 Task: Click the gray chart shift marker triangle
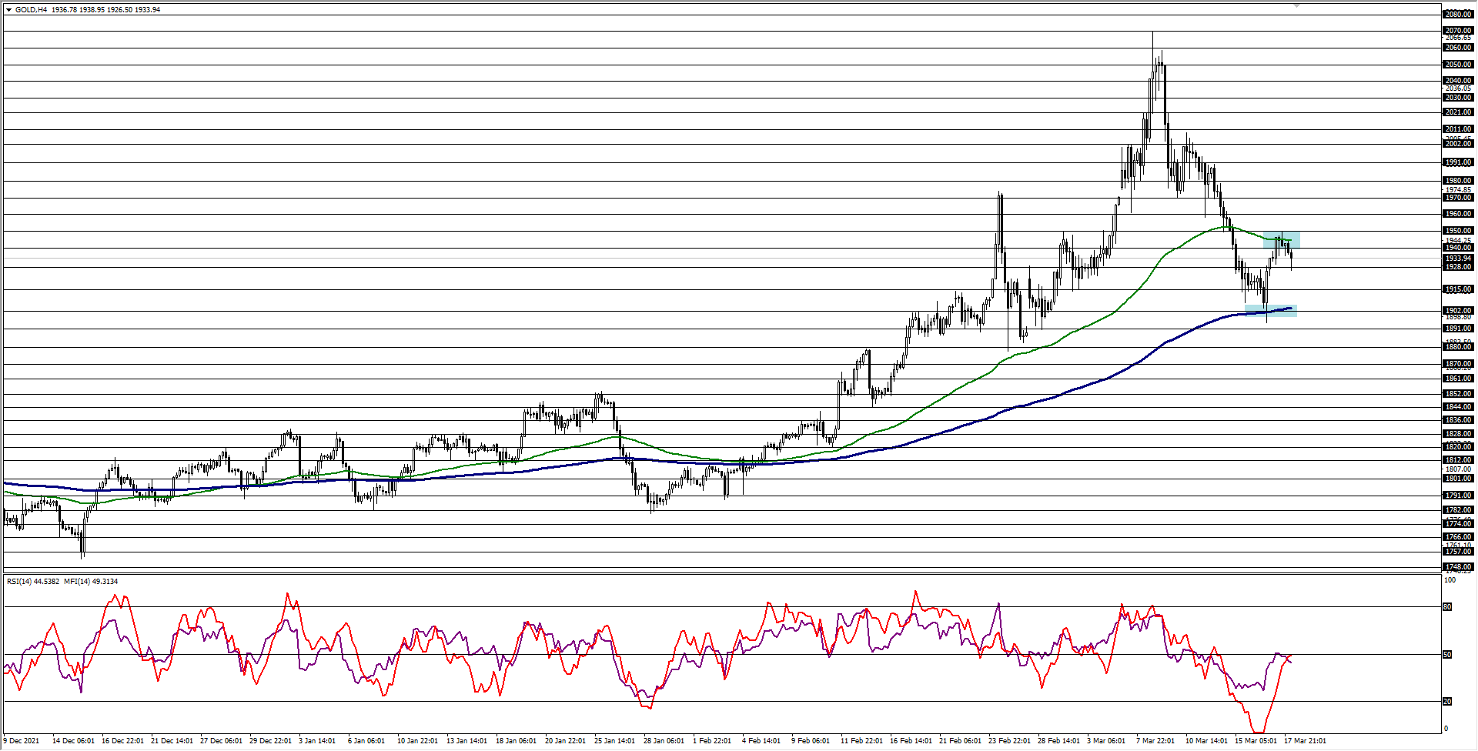click(x=1297, y=5)
